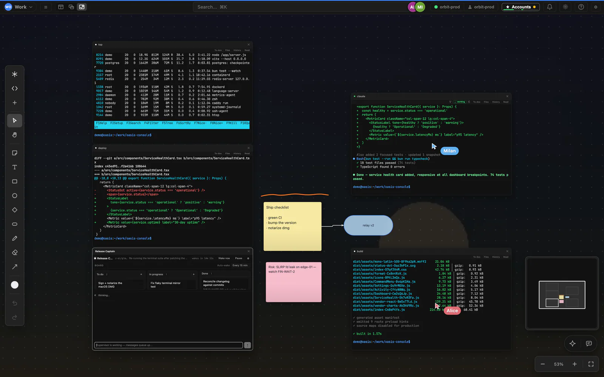604x377 pixels.
Task: Click the settings gear in top bar
Action: pyautogui.click(x=596, y=7)
